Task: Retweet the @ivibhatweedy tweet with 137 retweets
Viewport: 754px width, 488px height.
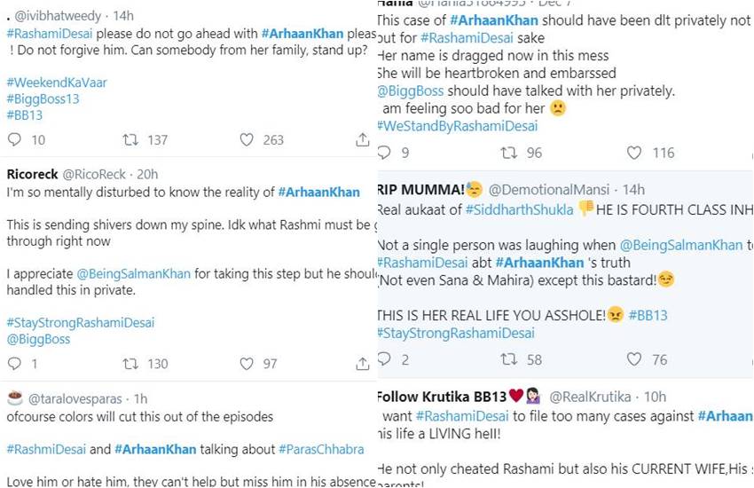Action: [130, 139]
